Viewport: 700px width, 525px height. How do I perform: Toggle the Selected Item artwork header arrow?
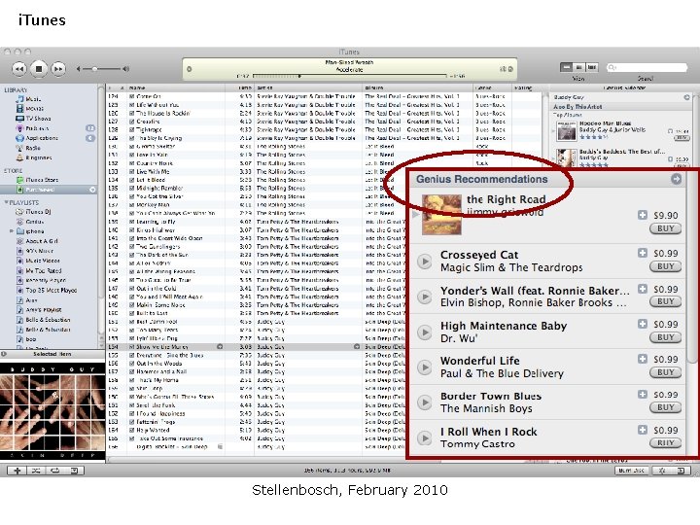4,354
